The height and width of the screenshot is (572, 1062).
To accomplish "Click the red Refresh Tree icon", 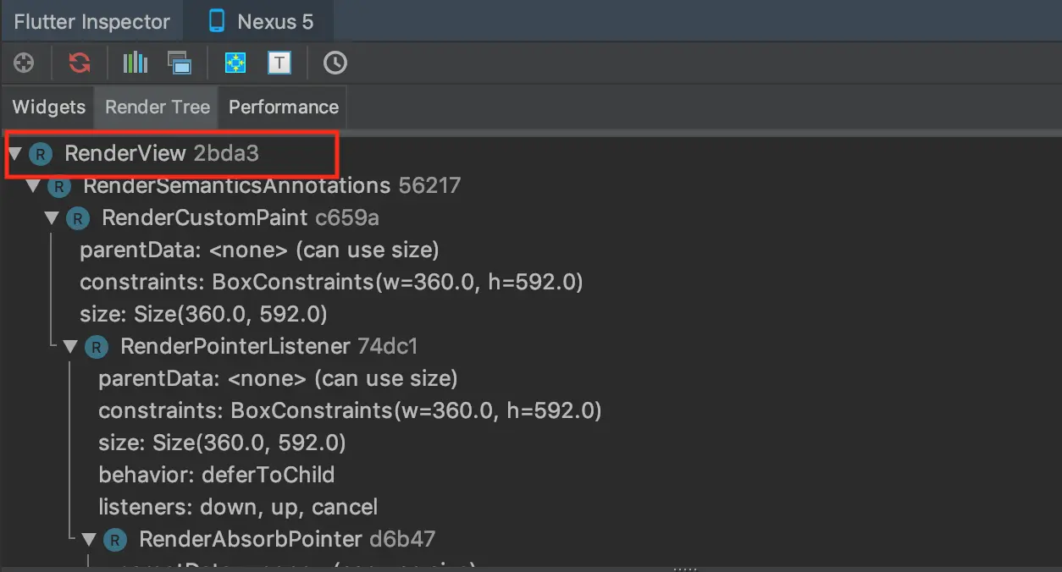I will pyautogui.click(x=80, y=63).
